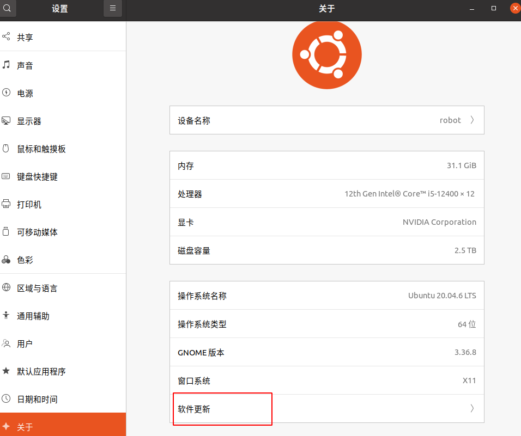Screen dimensions: 521x436
Task: Expand the Software Updates (软件更新) chevron arrow
Action: pos(472,409)
